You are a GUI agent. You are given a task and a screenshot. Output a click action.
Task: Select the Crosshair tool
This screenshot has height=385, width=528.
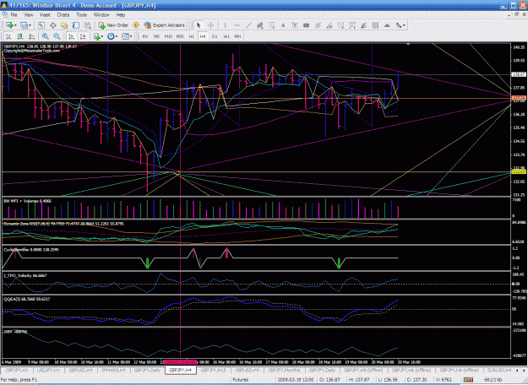[x=210, y=25]
